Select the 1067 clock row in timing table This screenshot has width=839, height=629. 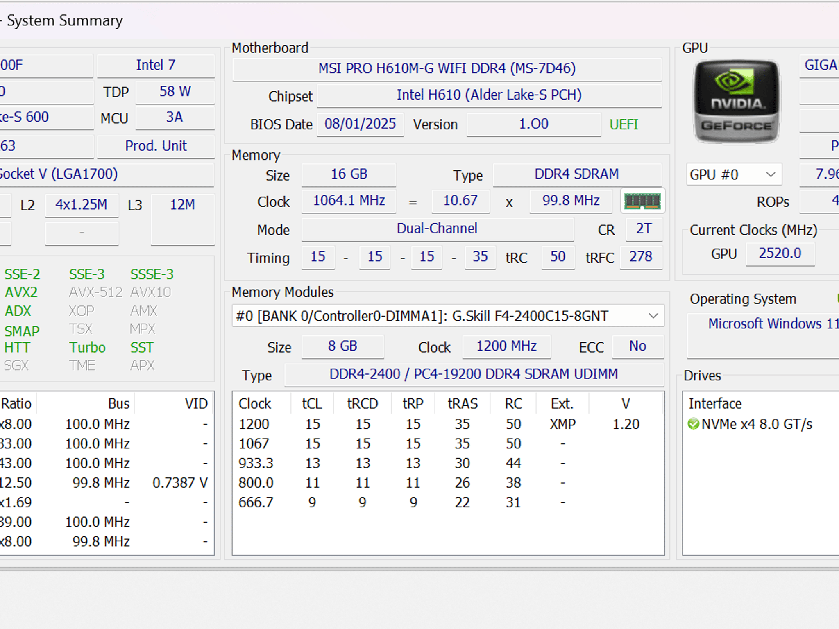click(x=448, y=444)
